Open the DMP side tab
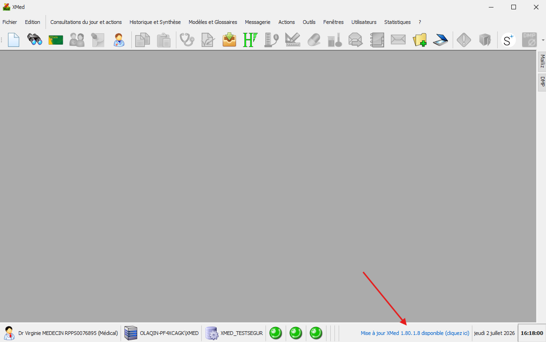Screen dimensions: 546x342 [542, 82]
